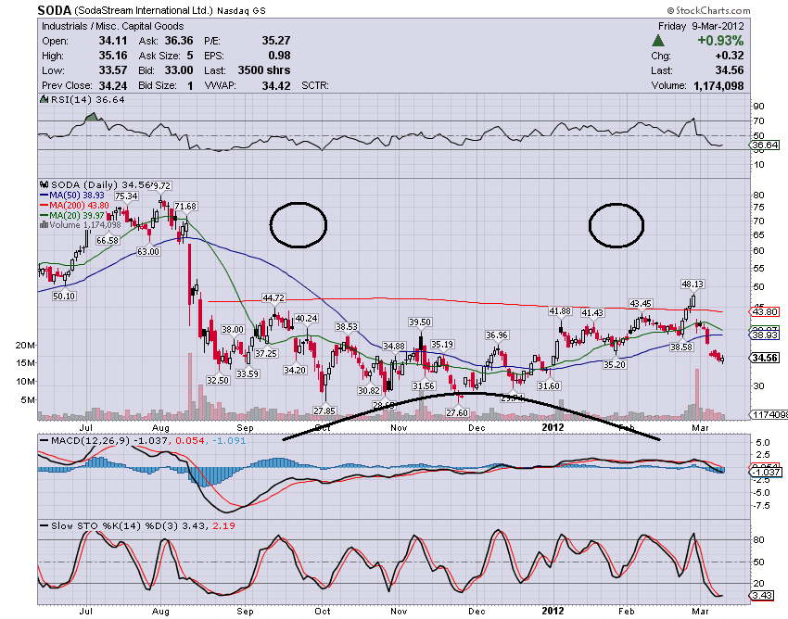
Task: Click the 33.59 price label
Action: pos(248,373)
